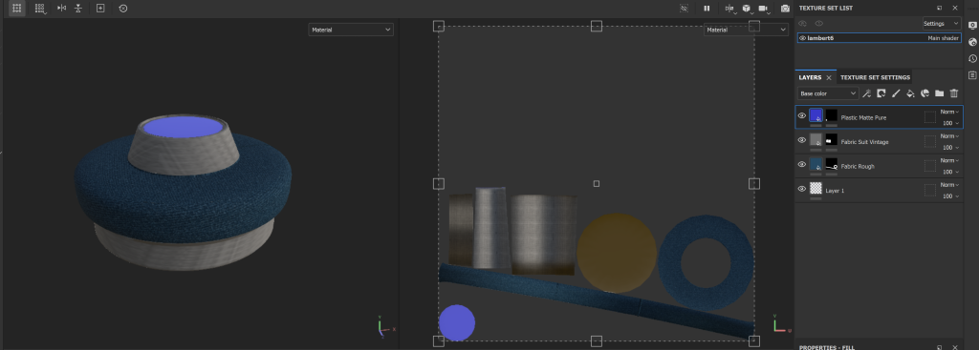Open shader settings globe icon in sidebar
The height and width of the screenshot is (350, 979).
pyautogui.click(x=972, y=42)
